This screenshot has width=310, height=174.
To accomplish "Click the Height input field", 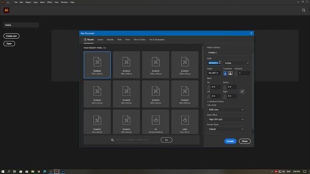I will tap(214, 73).
